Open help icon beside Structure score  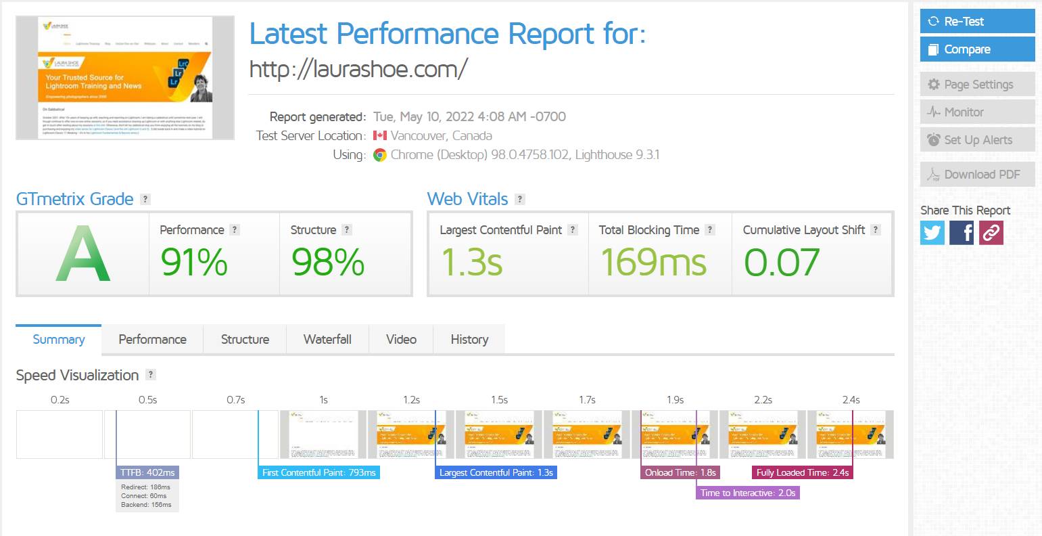pos(347,229)
